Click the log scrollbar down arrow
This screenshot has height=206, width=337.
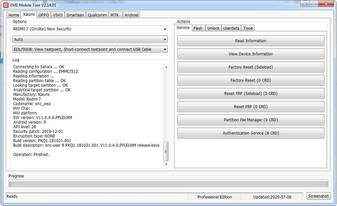coord(166,164)
